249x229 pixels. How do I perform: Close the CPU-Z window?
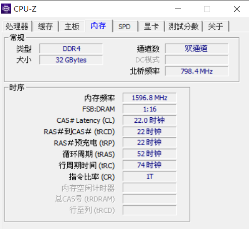tap(237, 9)
